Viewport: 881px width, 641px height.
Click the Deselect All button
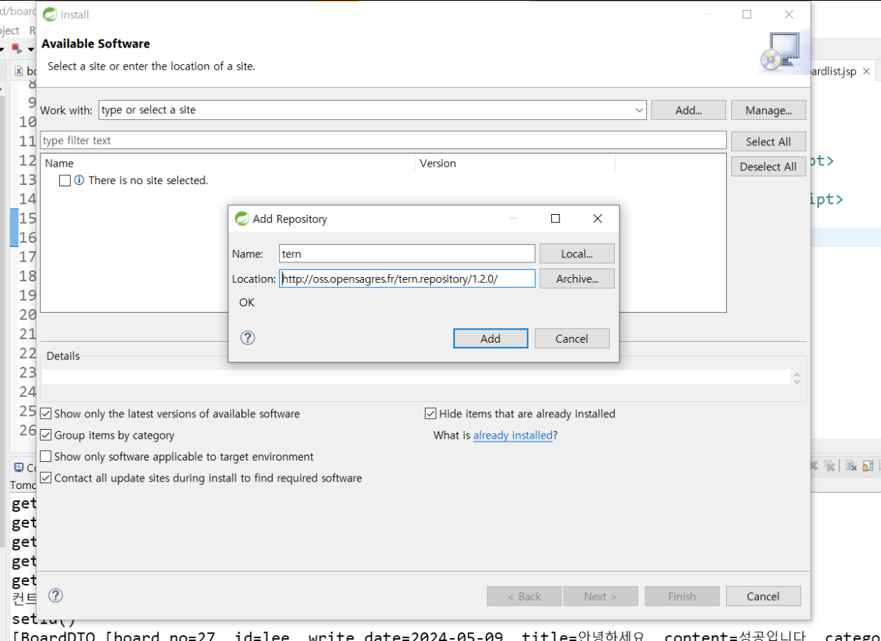tap(768, 167)
